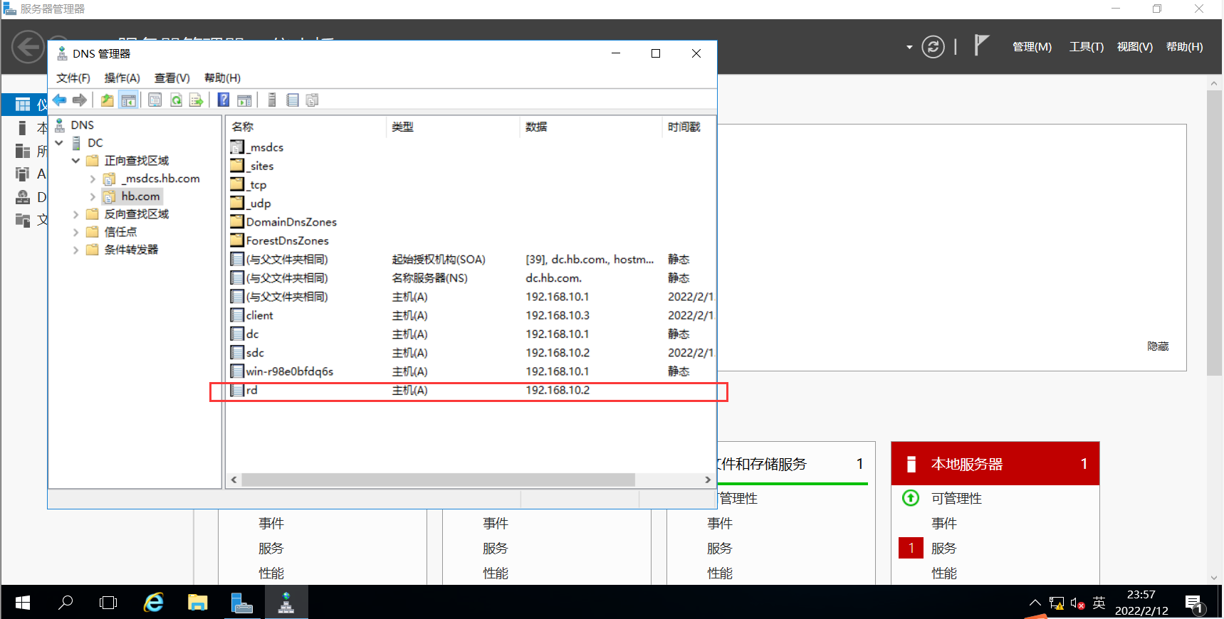This screenshot has height=619, width=1224.
Task: Show hidden system tray icons
Action: click(x=1035, y=603)
